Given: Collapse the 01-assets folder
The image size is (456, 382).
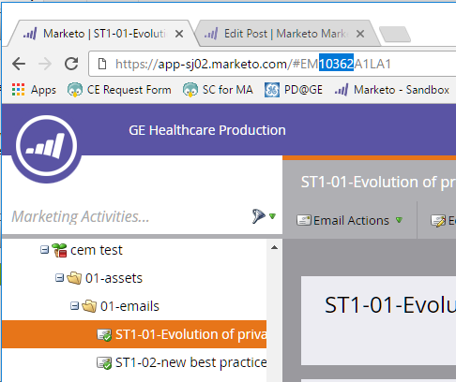Looking at the screenshot, I should (59, 278).
